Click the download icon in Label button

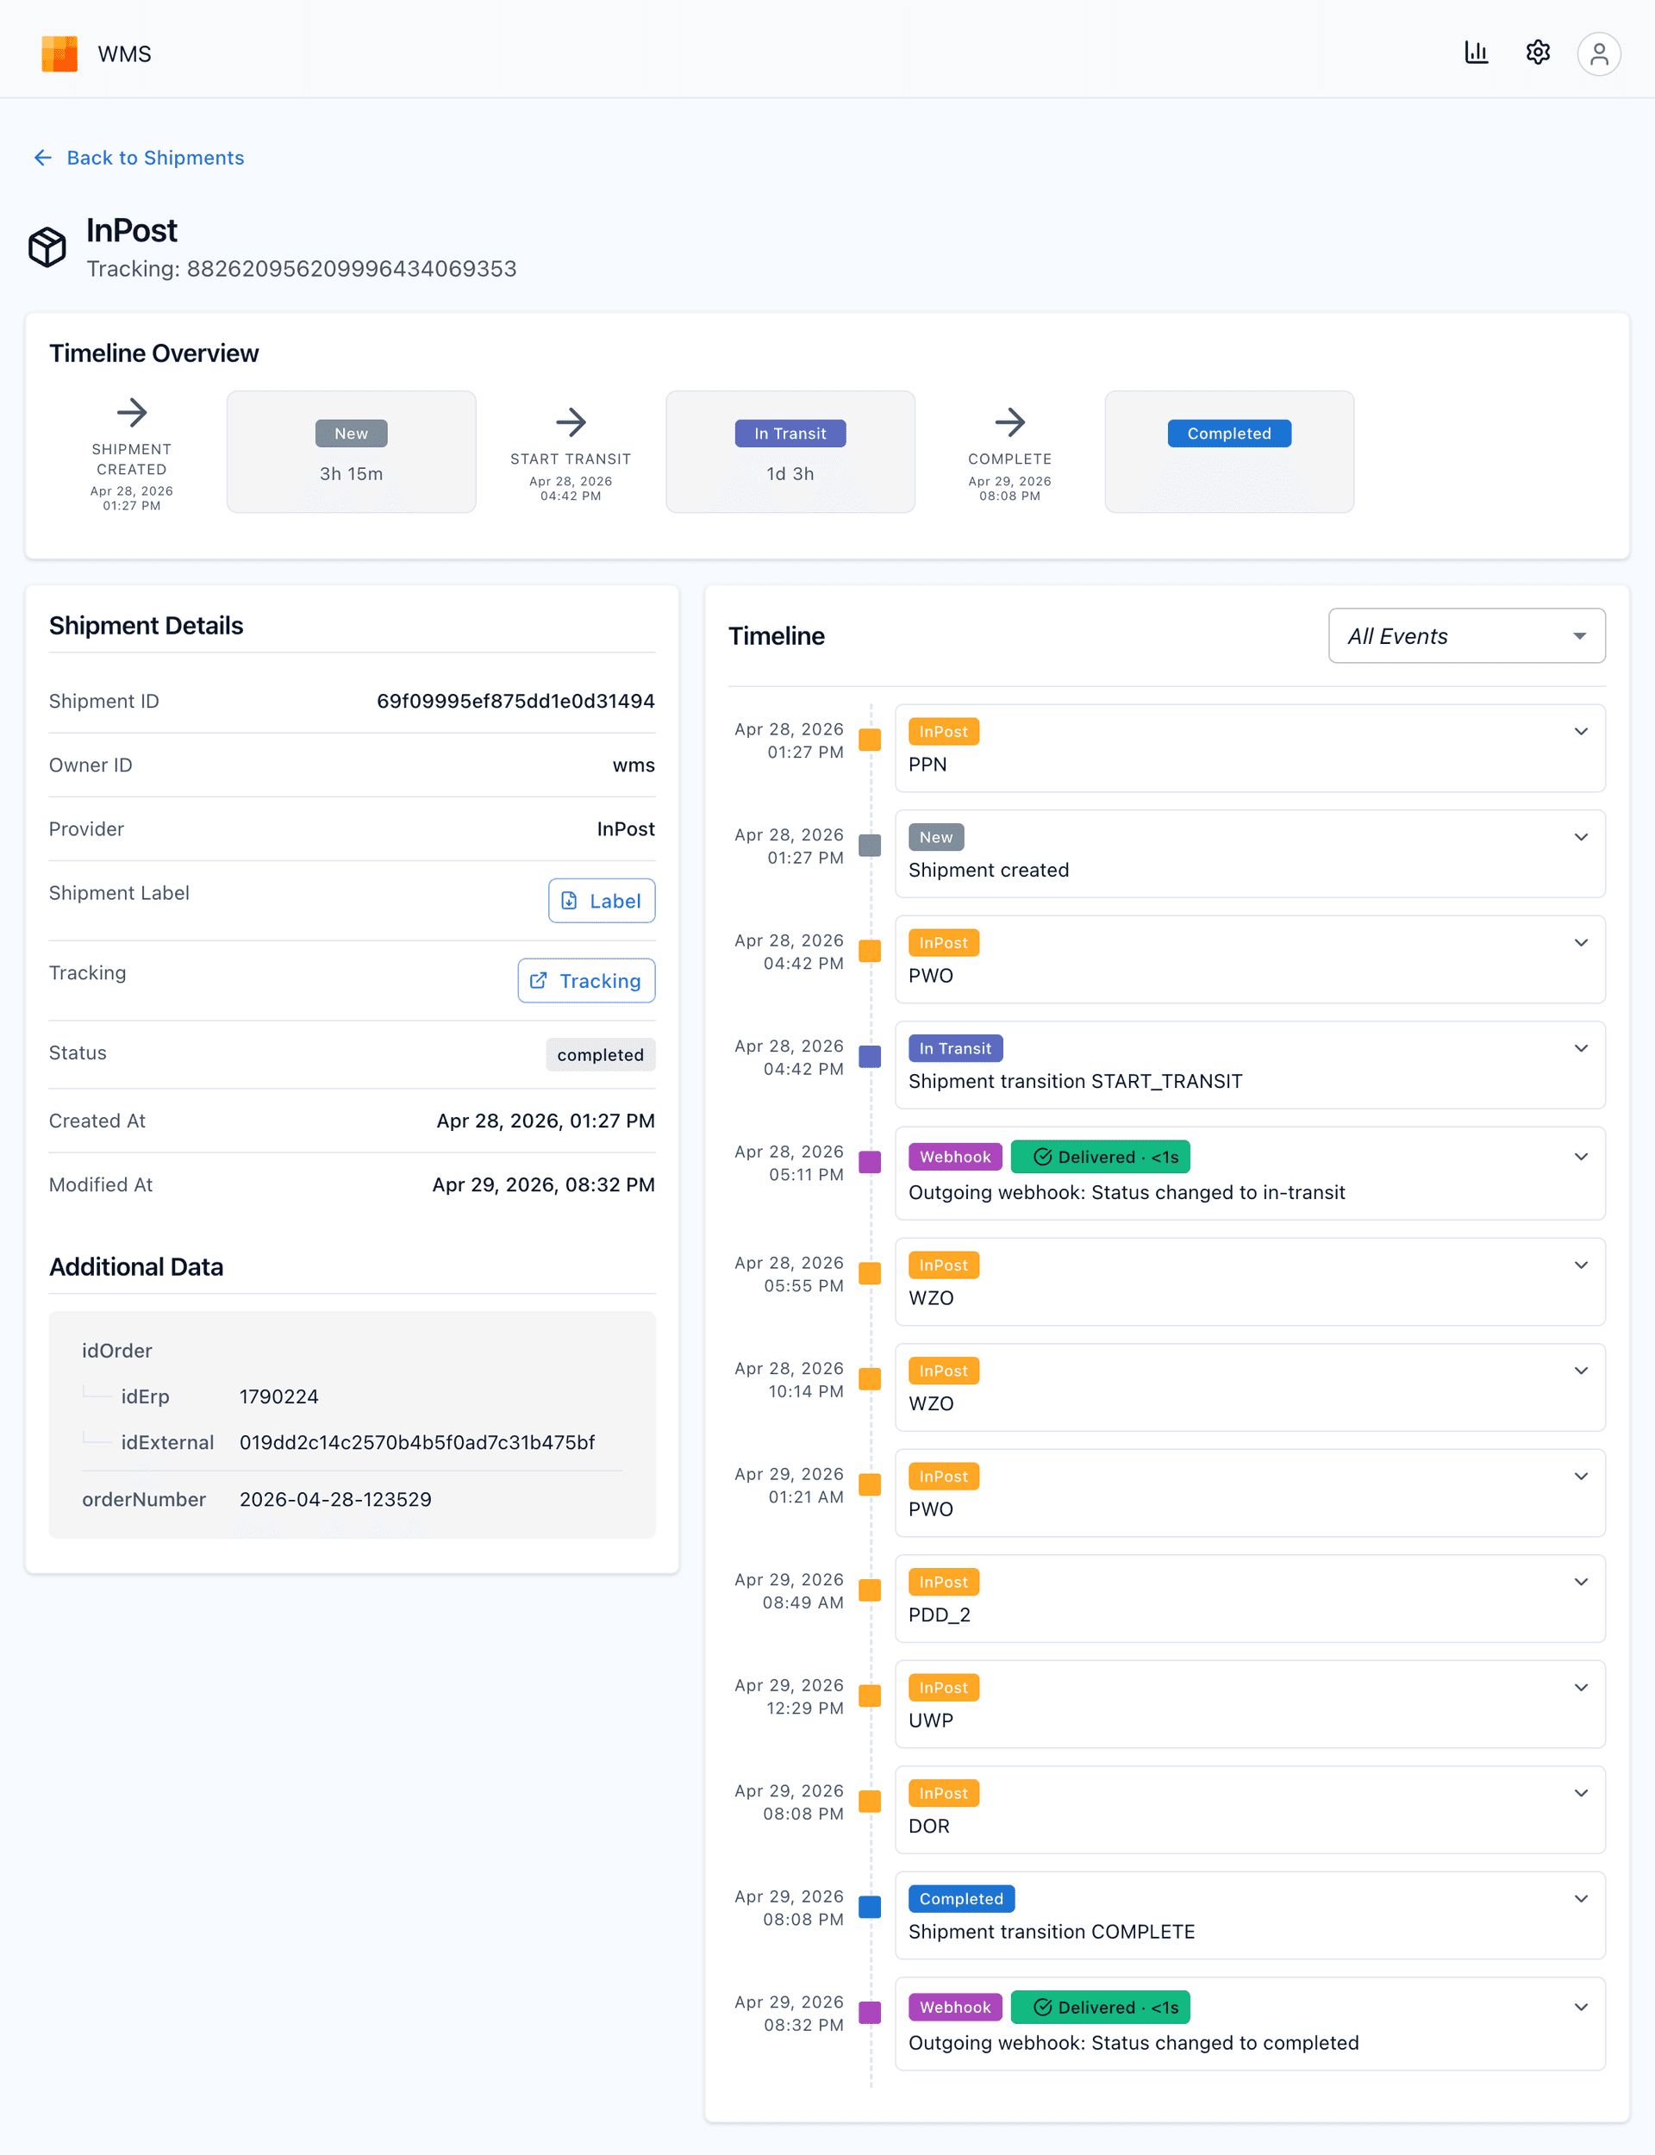tap(568, 900)
